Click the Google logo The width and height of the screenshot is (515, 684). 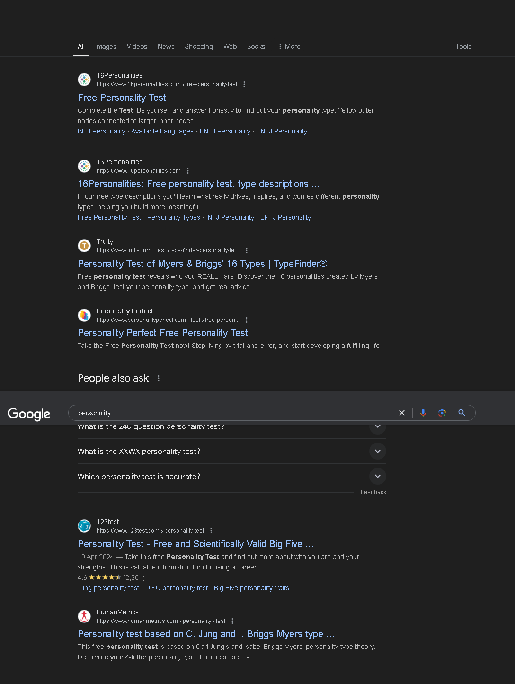tap(29, 414)
